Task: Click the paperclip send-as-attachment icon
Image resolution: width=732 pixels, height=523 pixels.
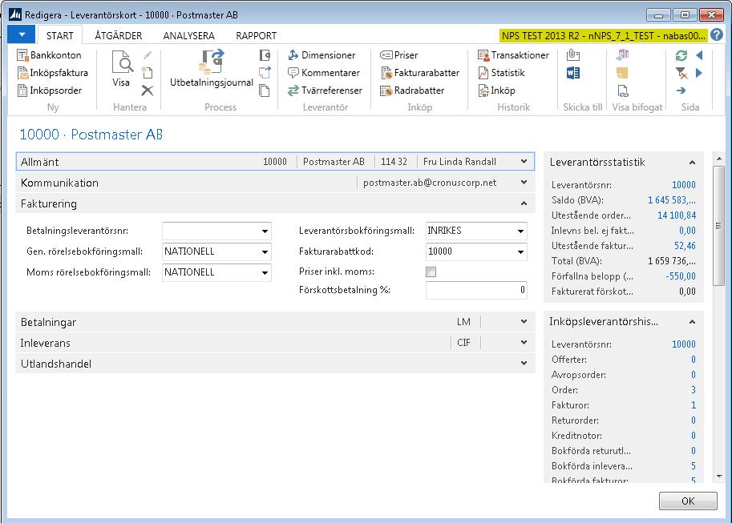Action: point(573,55)
